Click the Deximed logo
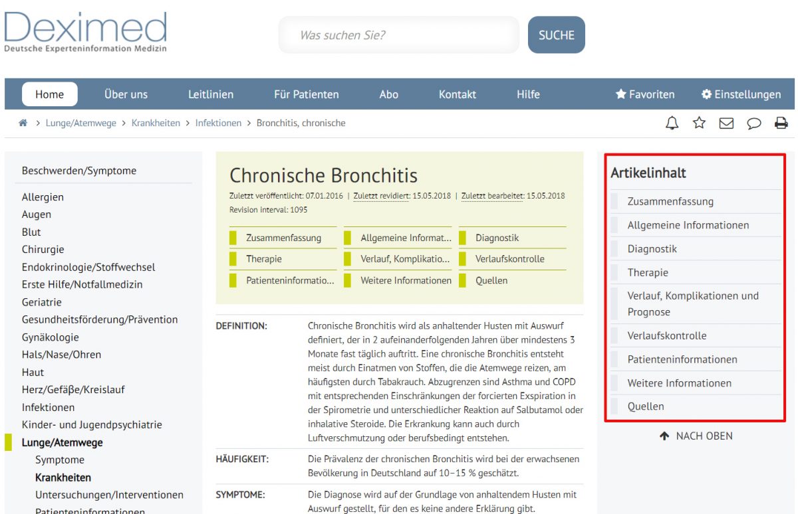This screenshot has height=514, width=798. [85, 32]
